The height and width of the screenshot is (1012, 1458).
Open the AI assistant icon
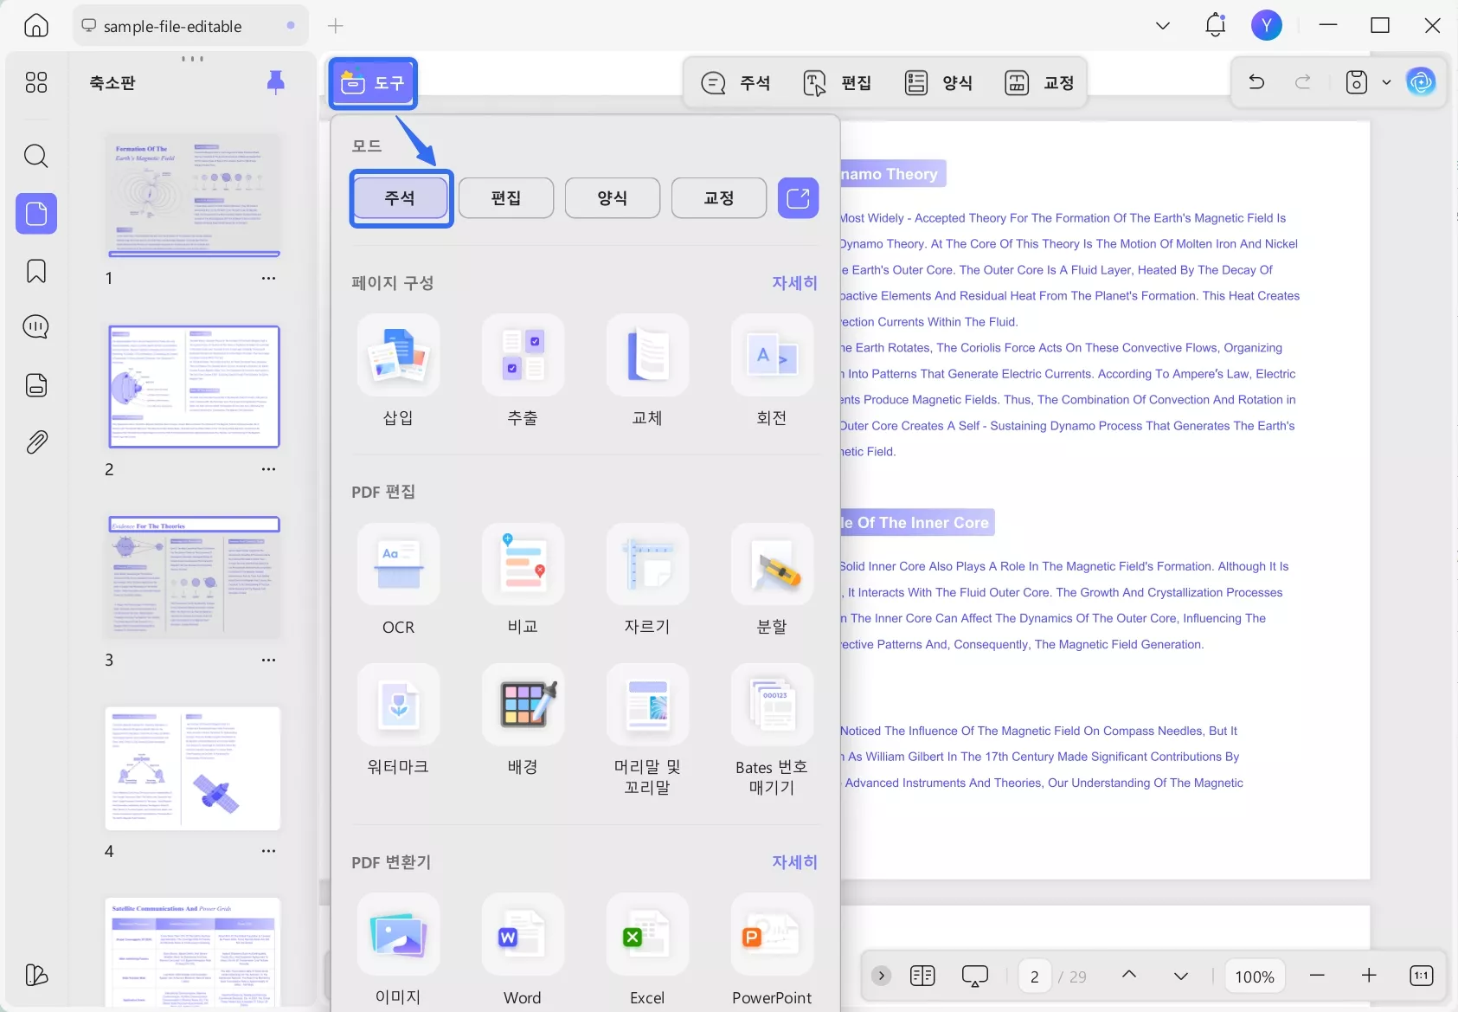1421,82
